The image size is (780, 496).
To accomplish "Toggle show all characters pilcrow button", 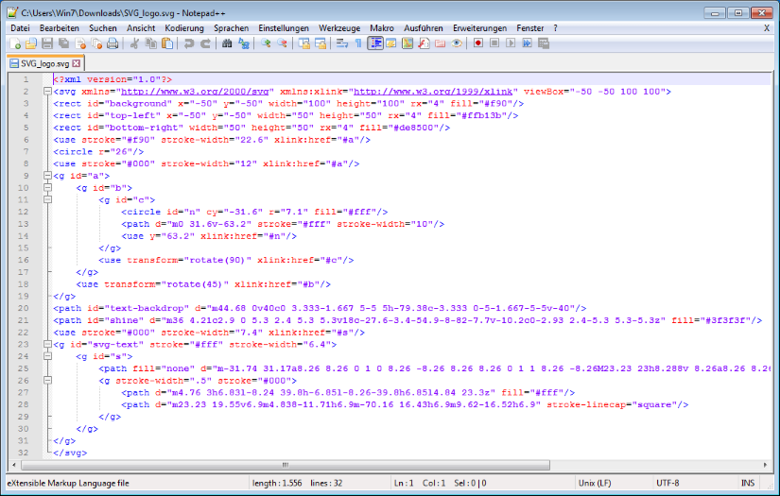I will click(357, 43).
